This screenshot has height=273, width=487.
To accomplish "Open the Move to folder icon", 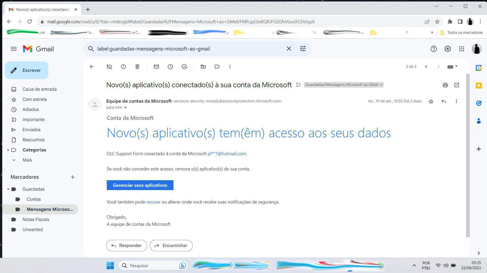I will pyautogui.click(x=203, y=67).
